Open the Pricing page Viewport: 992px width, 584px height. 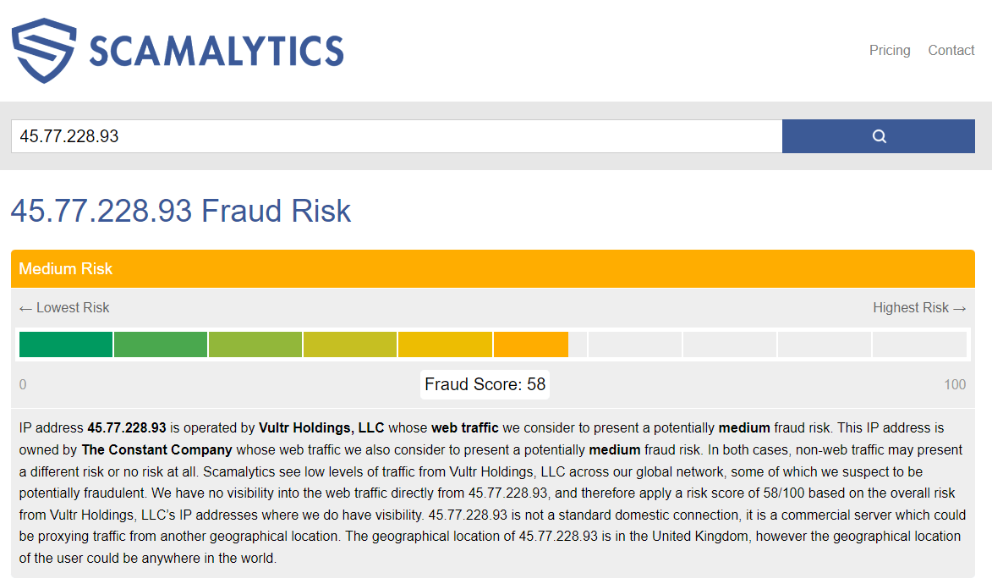[890, 50]
